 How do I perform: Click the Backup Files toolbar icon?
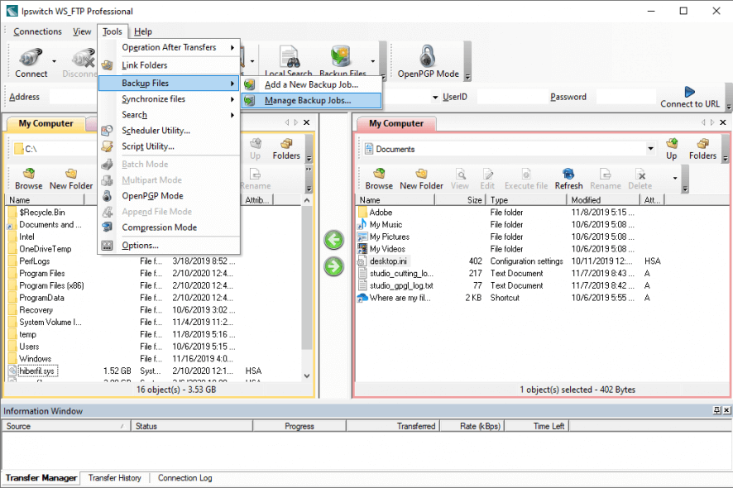[341, 56]
